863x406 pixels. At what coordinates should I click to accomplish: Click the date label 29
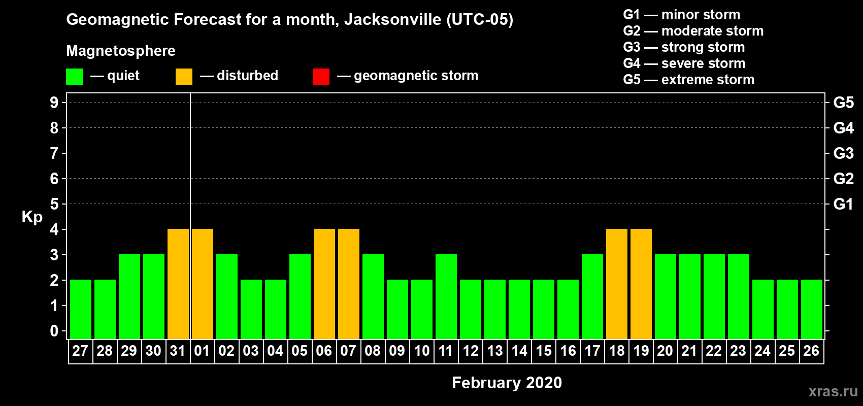[x=129, y=351]
